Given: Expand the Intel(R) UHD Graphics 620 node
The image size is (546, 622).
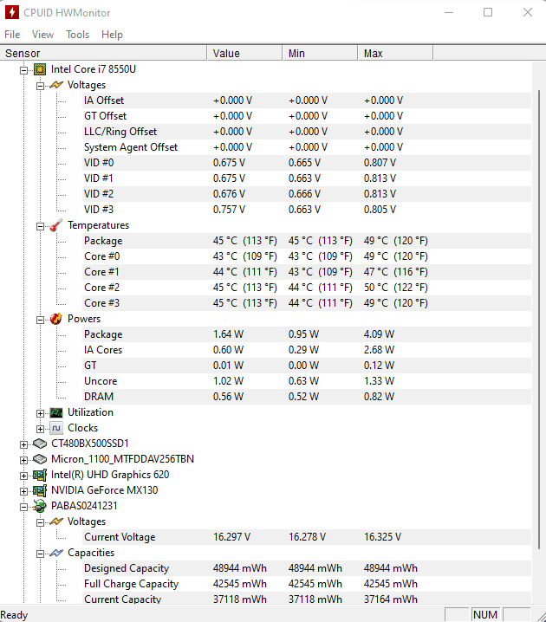Looking at the screenshot, I should [23, 476].
